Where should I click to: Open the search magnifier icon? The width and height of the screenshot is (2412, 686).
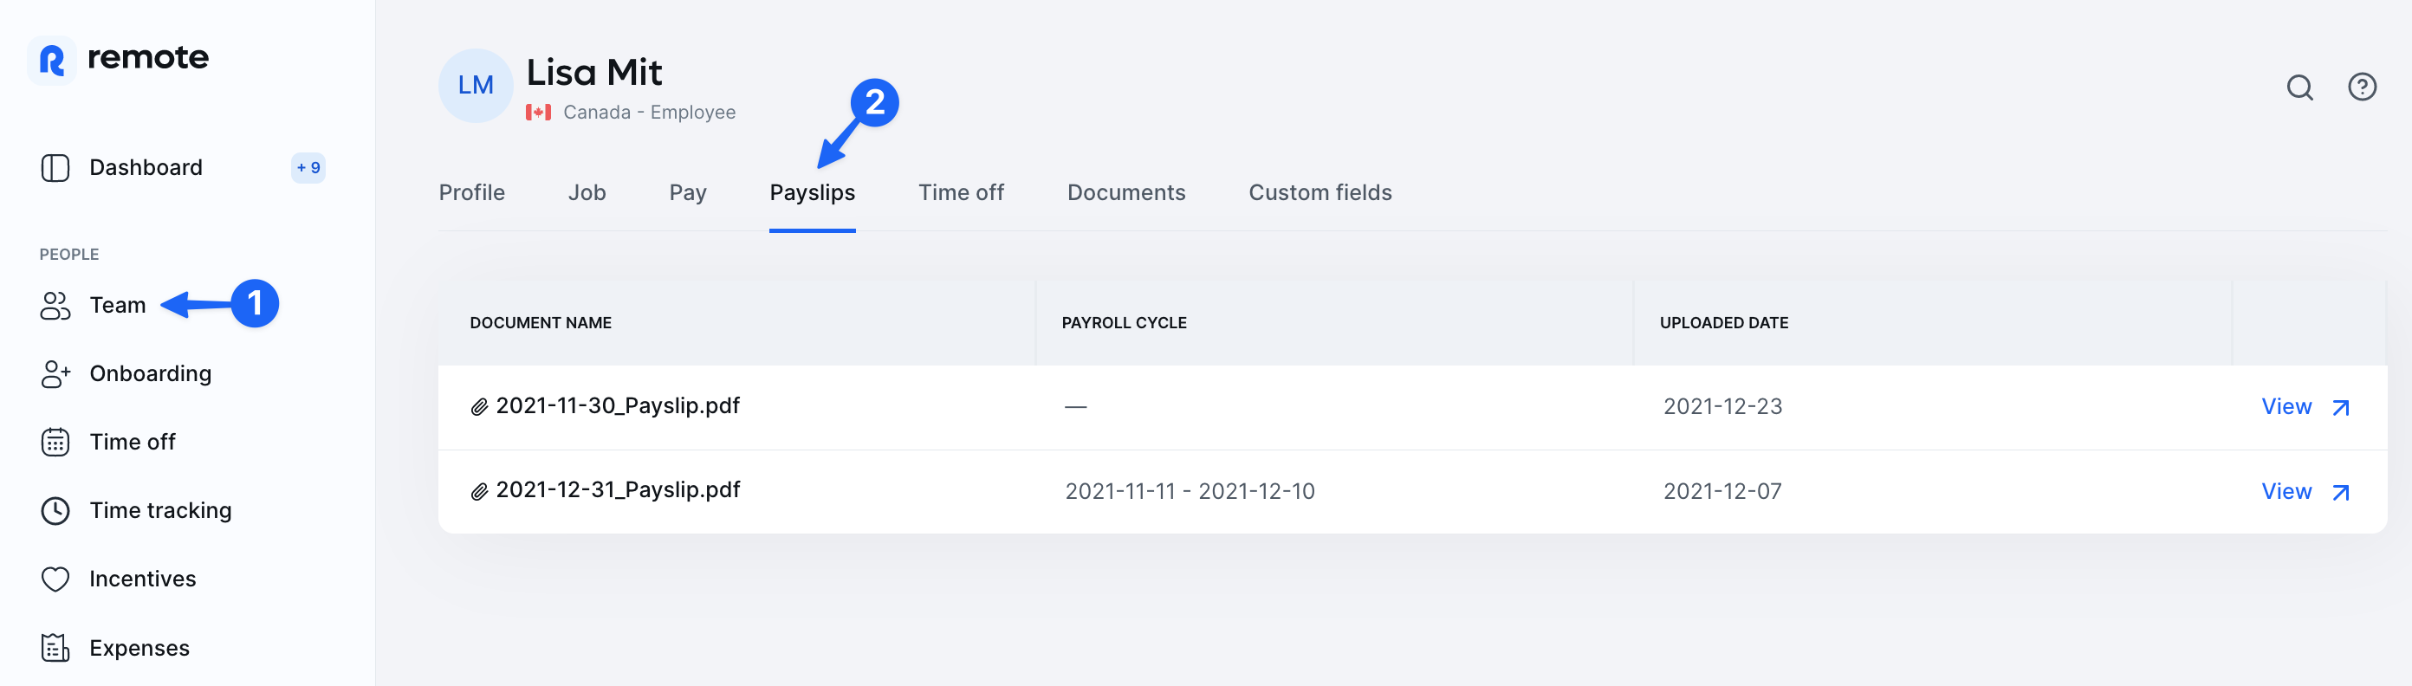2299,87
